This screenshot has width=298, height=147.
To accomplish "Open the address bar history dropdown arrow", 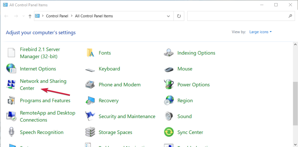I will tap(170, 16).
